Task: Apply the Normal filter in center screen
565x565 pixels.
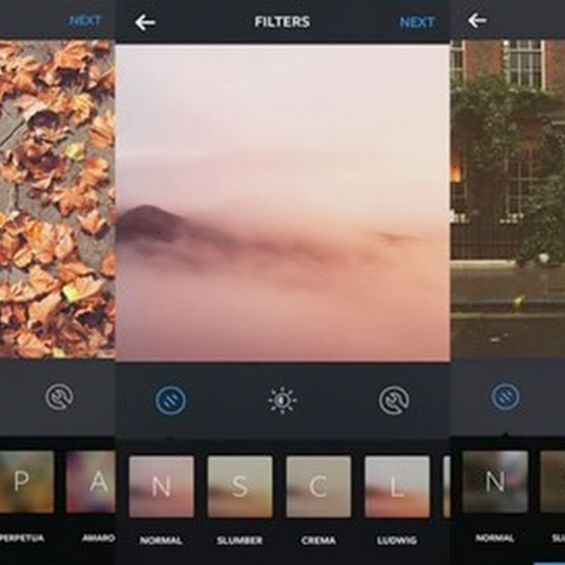Action: 162,487
